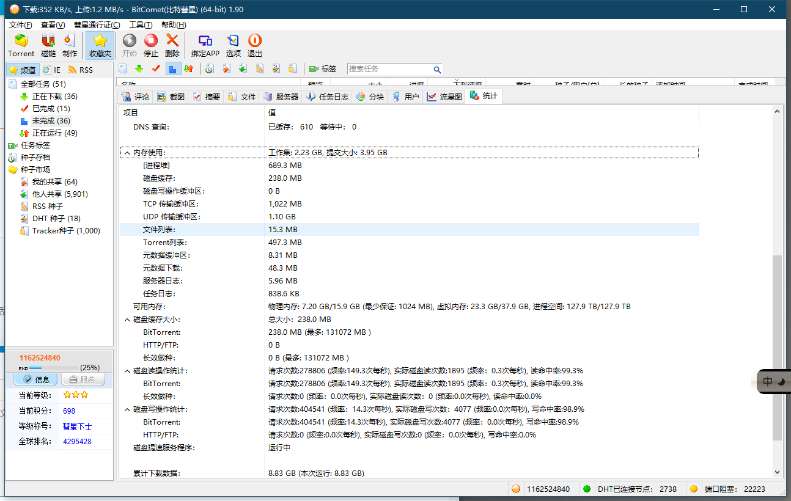791x501 pixels.
Task: Toggle the blue incomplete-tasks filter icon
Action: pyautogui.click(x=172, y=69)
